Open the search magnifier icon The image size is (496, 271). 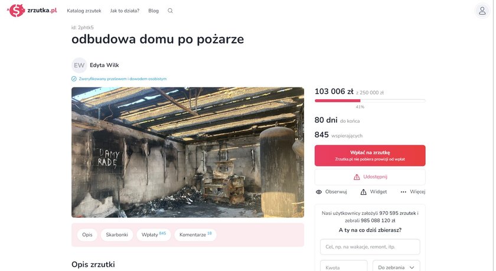(x=170, y=11)
